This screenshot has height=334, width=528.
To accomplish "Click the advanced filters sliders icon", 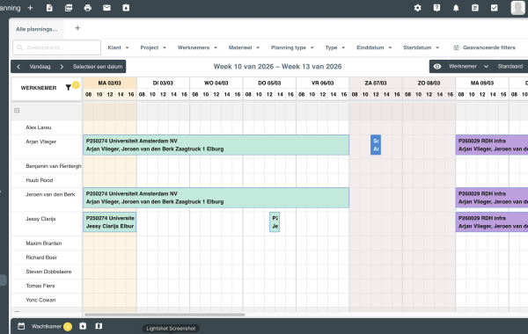I will tap(456, 47).
